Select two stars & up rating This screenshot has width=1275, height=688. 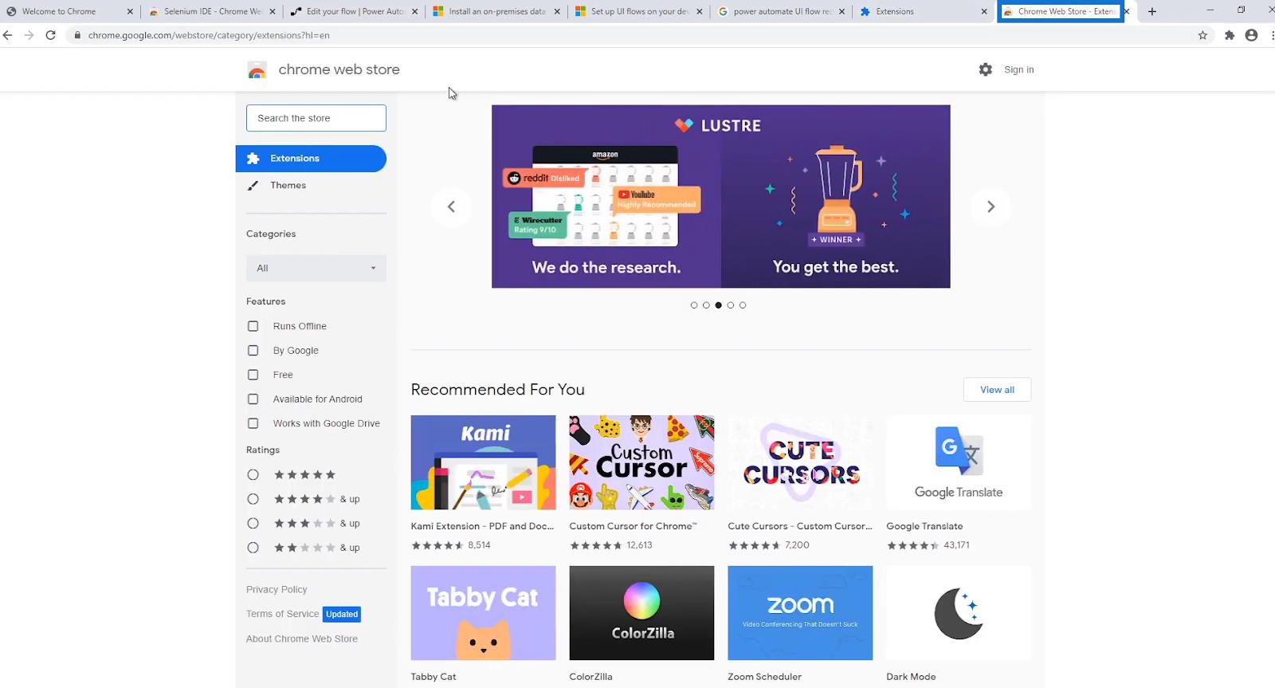253,548
